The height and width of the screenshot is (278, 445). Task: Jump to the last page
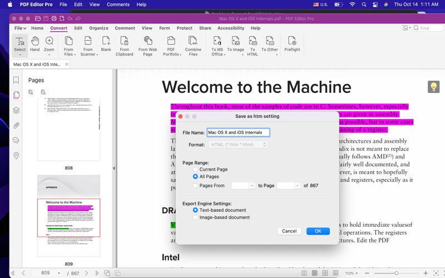97,273
